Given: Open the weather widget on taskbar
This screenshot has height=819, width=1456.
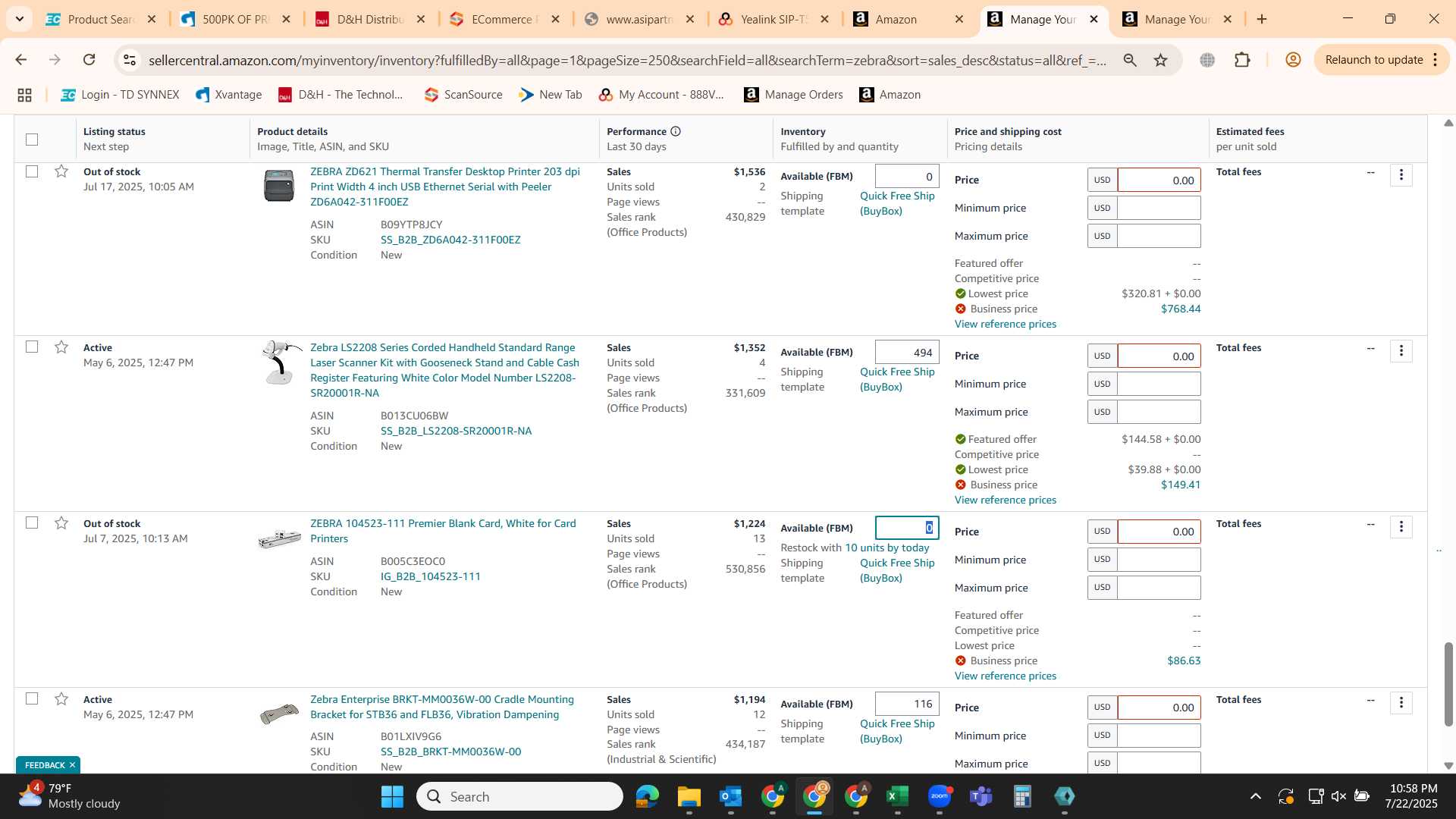Looking at the screenshot, I should coord(70,796).
